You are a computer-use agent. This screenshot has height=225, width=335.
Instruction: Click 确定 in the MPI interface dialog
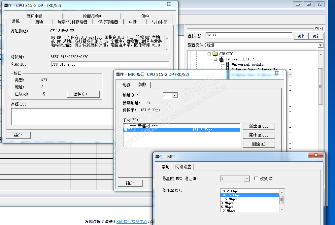click(x=130, y=183)
